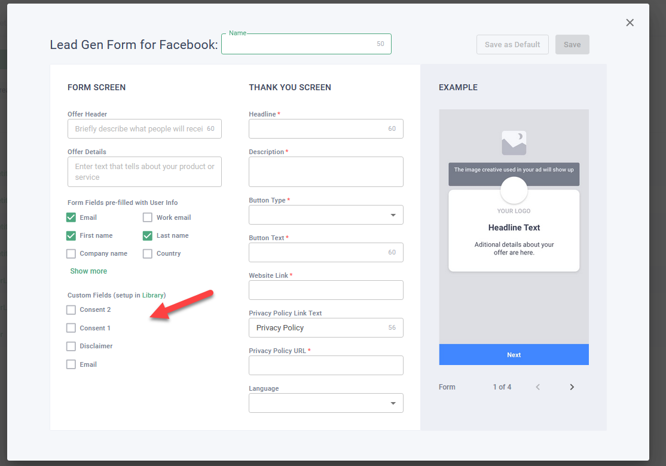Click the '1 of 4' page indicator
The image size is (666, 466).
pyautogui.click(x=502, y=387)
